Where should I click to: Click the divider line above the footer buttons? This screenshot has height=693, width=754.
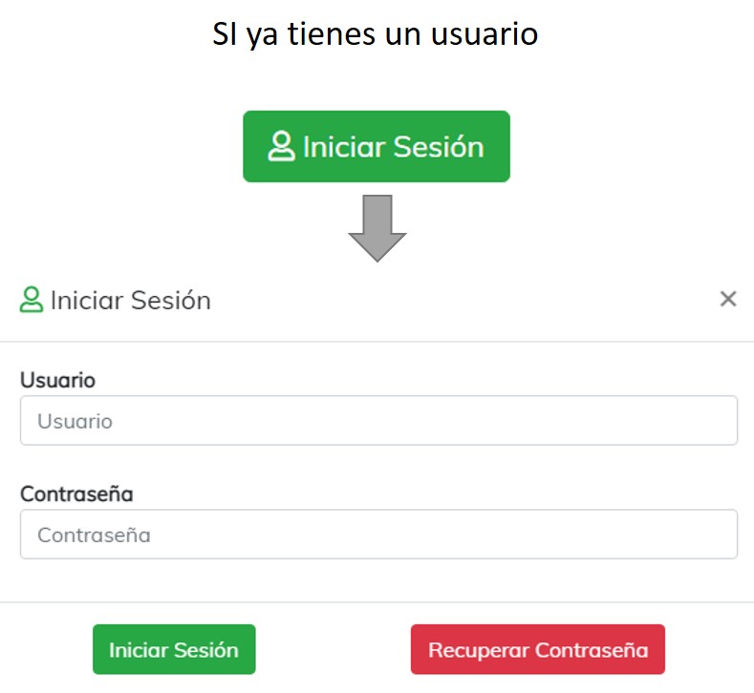377,602
